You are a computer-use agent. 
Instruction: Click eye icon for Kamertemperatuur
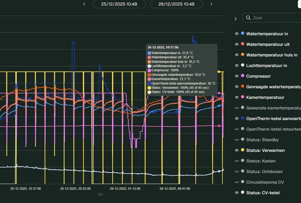tap(237, 97)
